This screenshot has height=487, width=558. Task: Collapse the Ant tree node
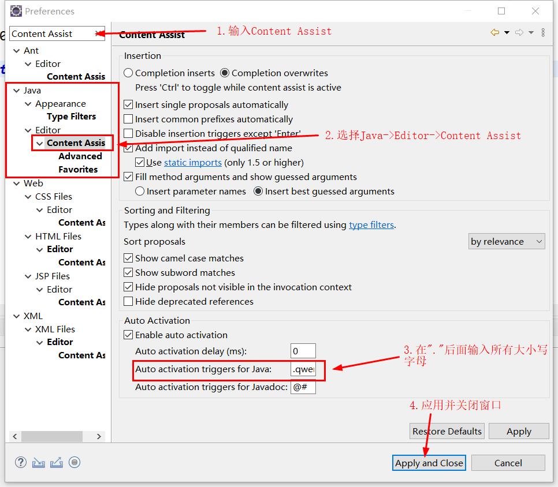(x=16, y=51)
